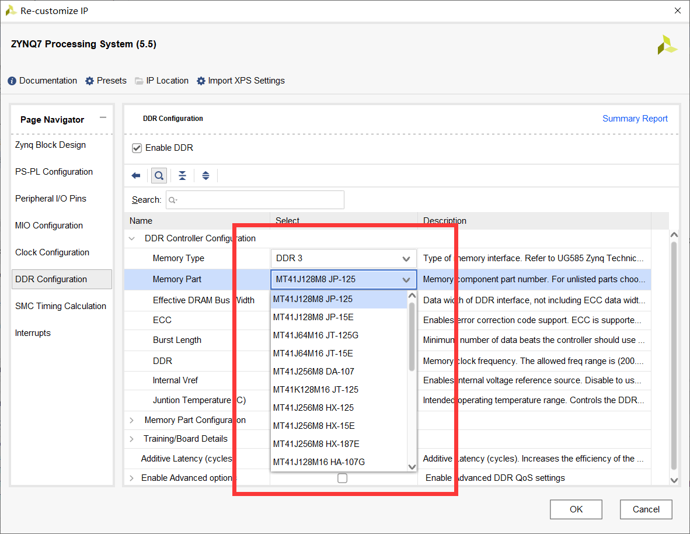Click the dropdown list scrollbar thumb
Image resolution: width=690 pixels, height=534 pixels.
[412, 337]
